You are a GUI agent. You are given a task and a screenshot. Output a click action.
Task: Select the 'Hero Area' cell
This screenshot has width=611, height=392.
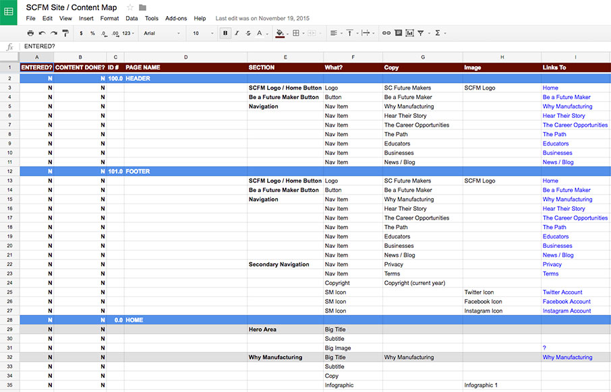[285, 329]
